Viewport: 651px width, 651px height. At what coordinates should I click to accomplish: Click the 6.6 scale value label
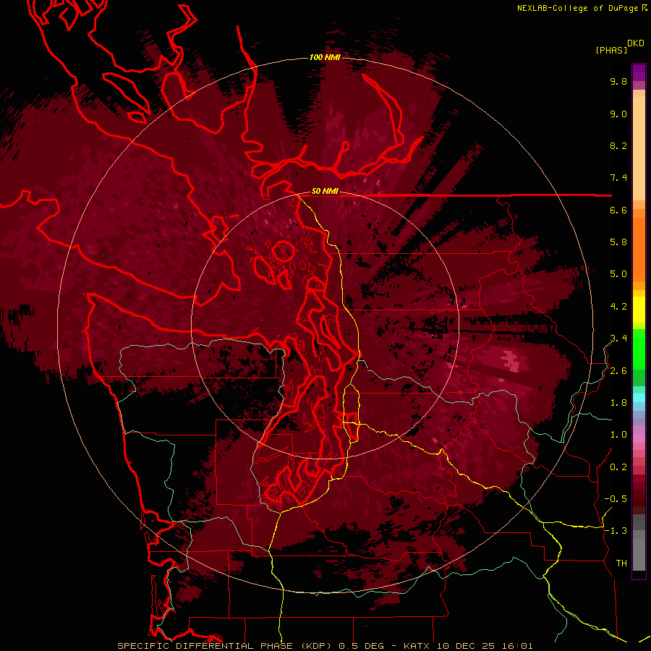[x=618, y=210]
